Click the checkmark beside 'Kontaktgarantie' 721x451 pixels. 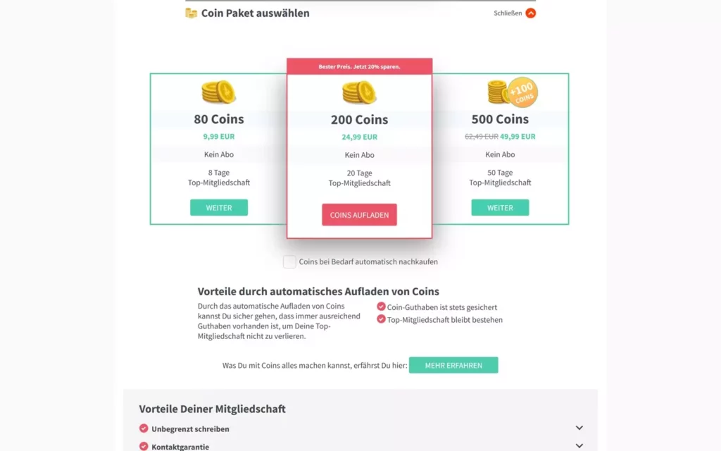pyautogui.click(x=145, y=446)
